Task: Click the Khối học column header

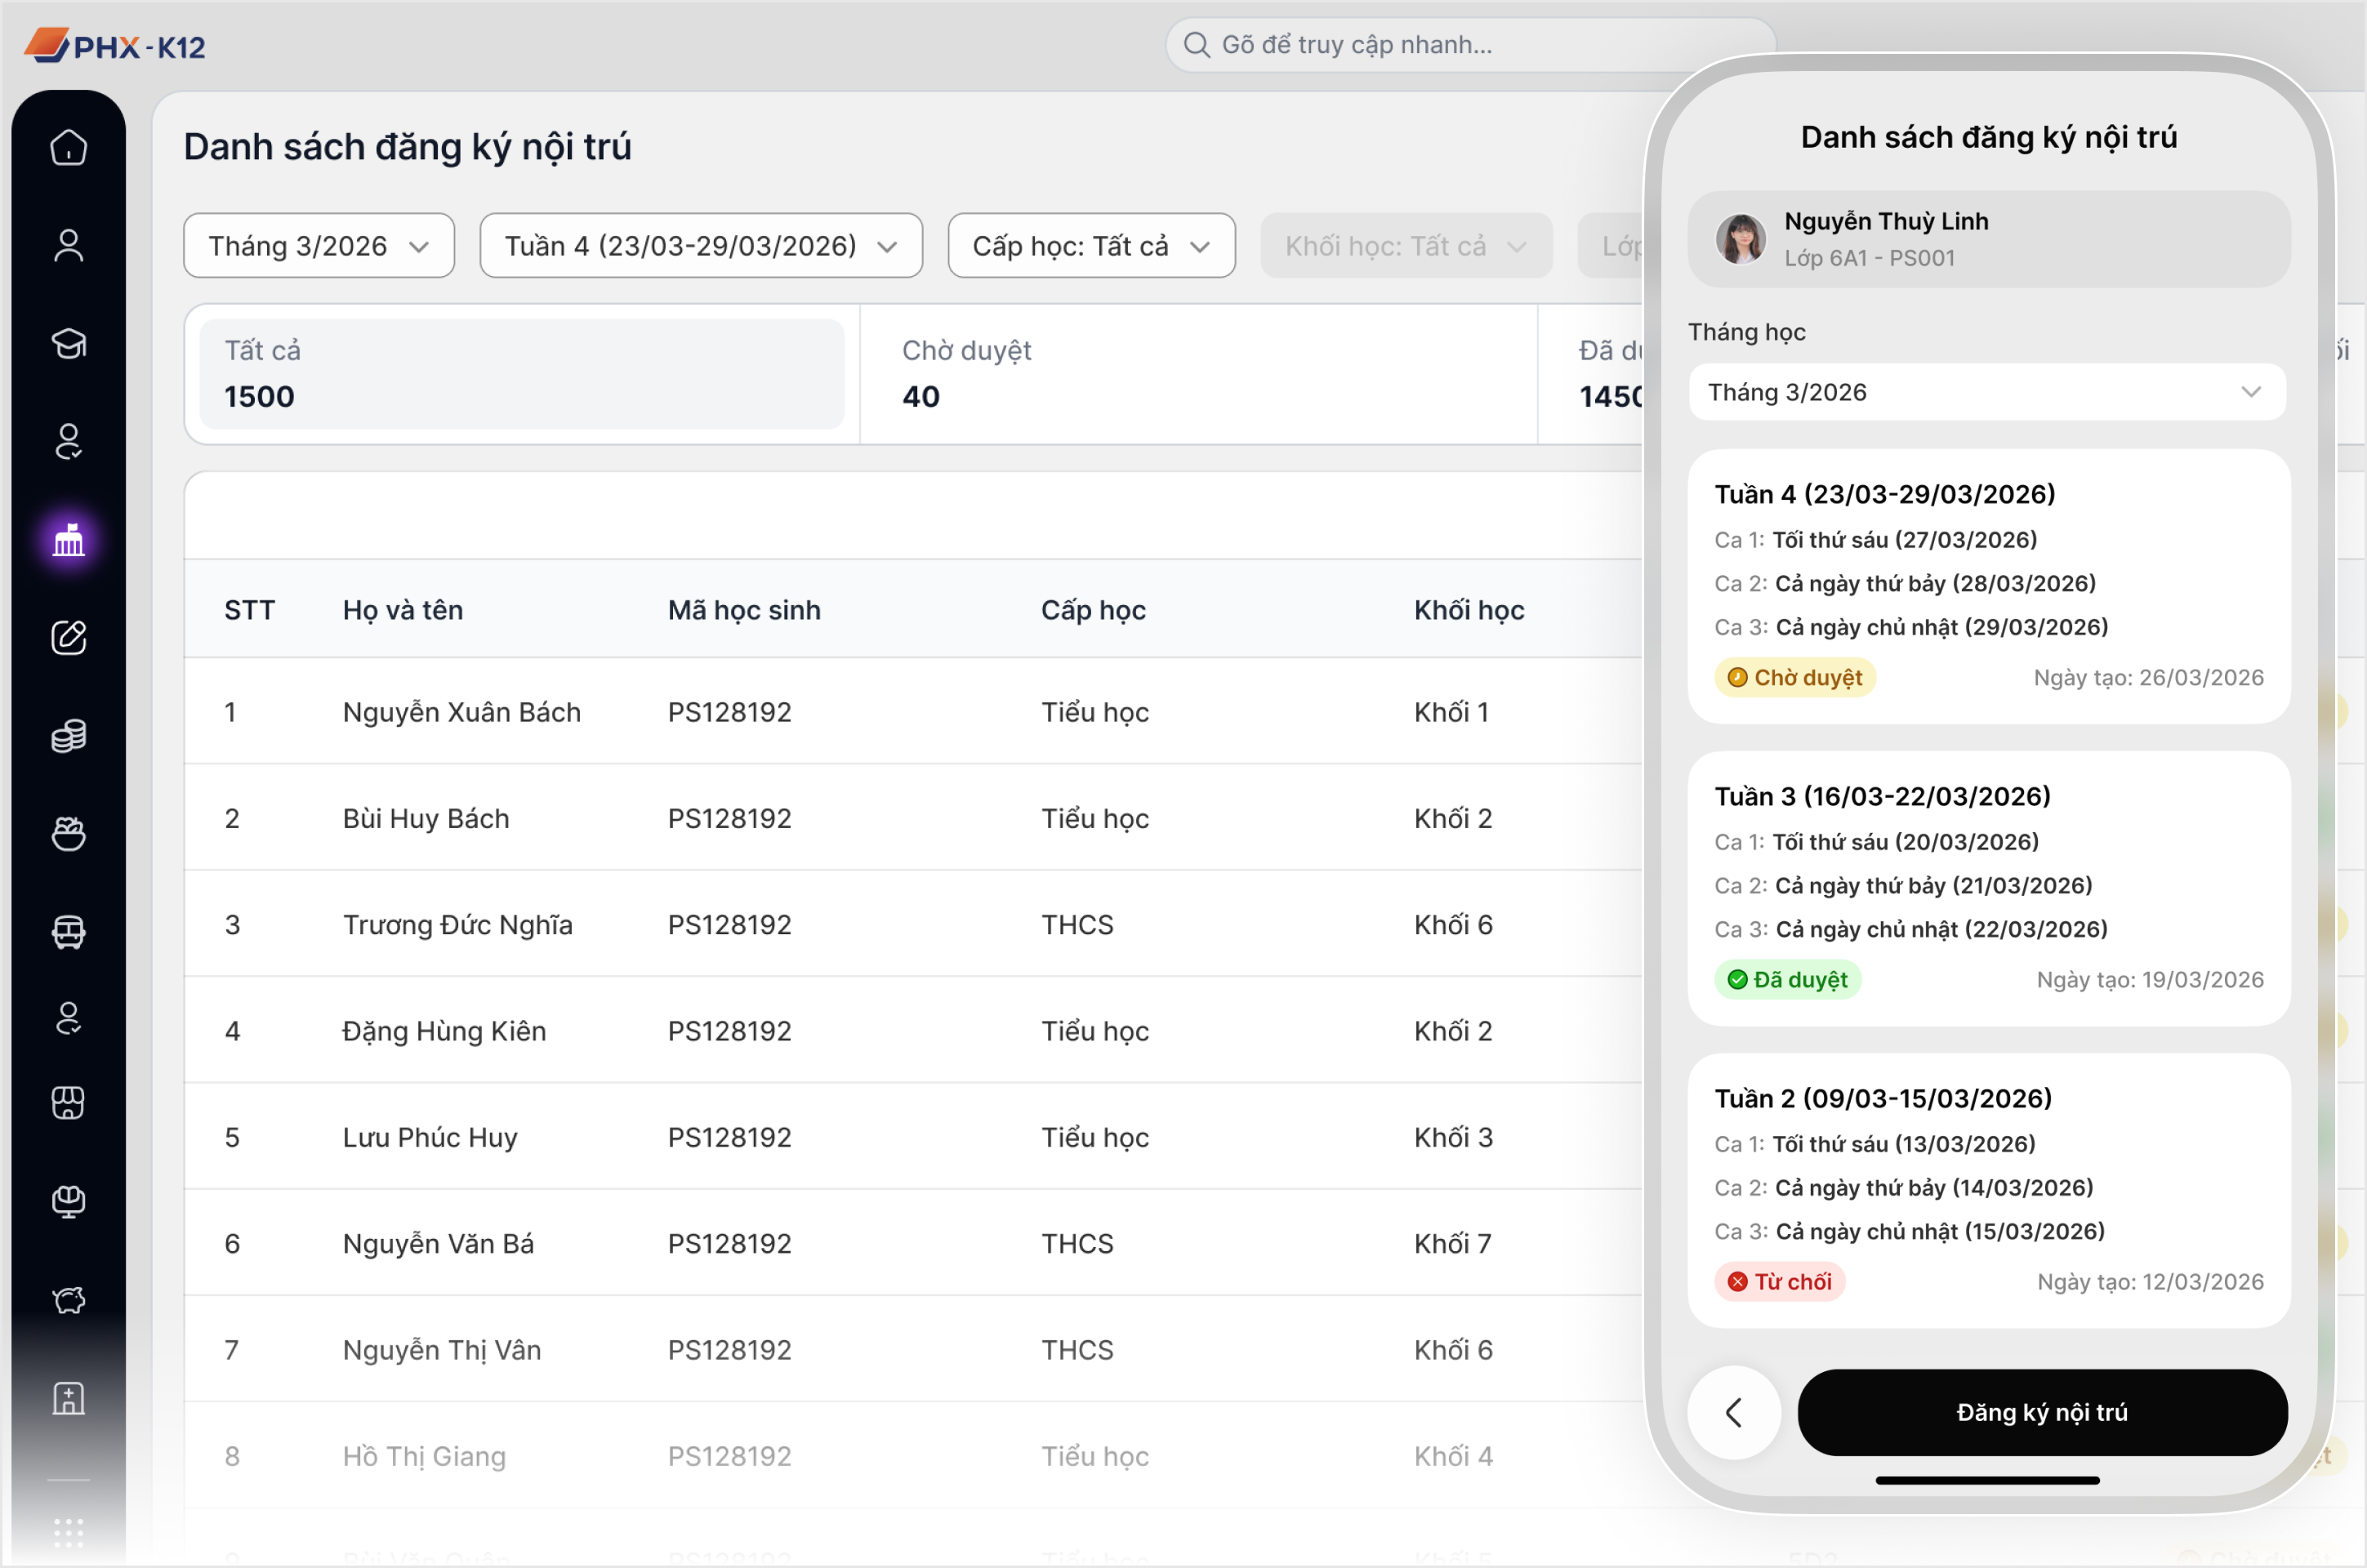Action: point(1469,610)
